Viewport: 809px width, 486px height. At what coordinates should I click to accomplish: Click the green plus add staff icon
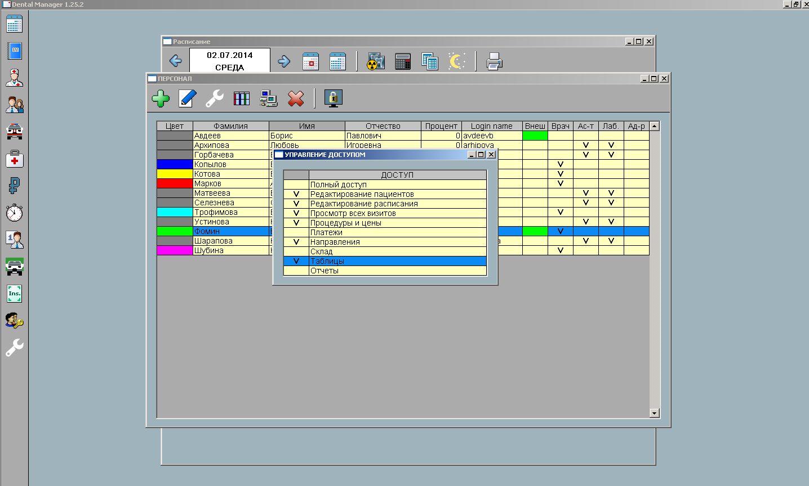[161, 99]
